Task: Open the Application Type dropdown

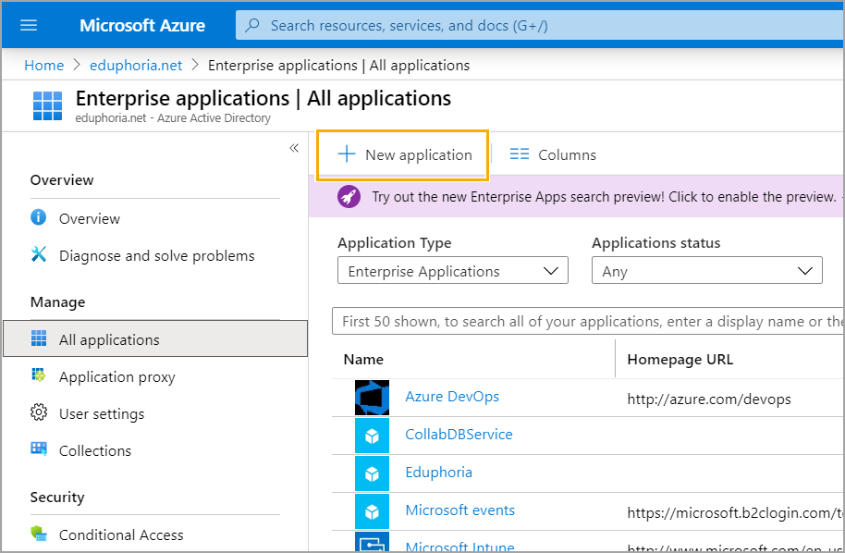Action: (x=453, y=271)
